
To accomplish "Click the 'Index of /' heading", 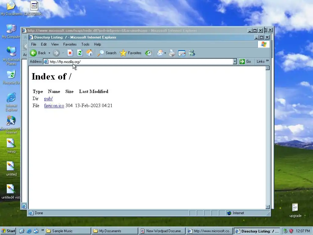I will [51, 76].
